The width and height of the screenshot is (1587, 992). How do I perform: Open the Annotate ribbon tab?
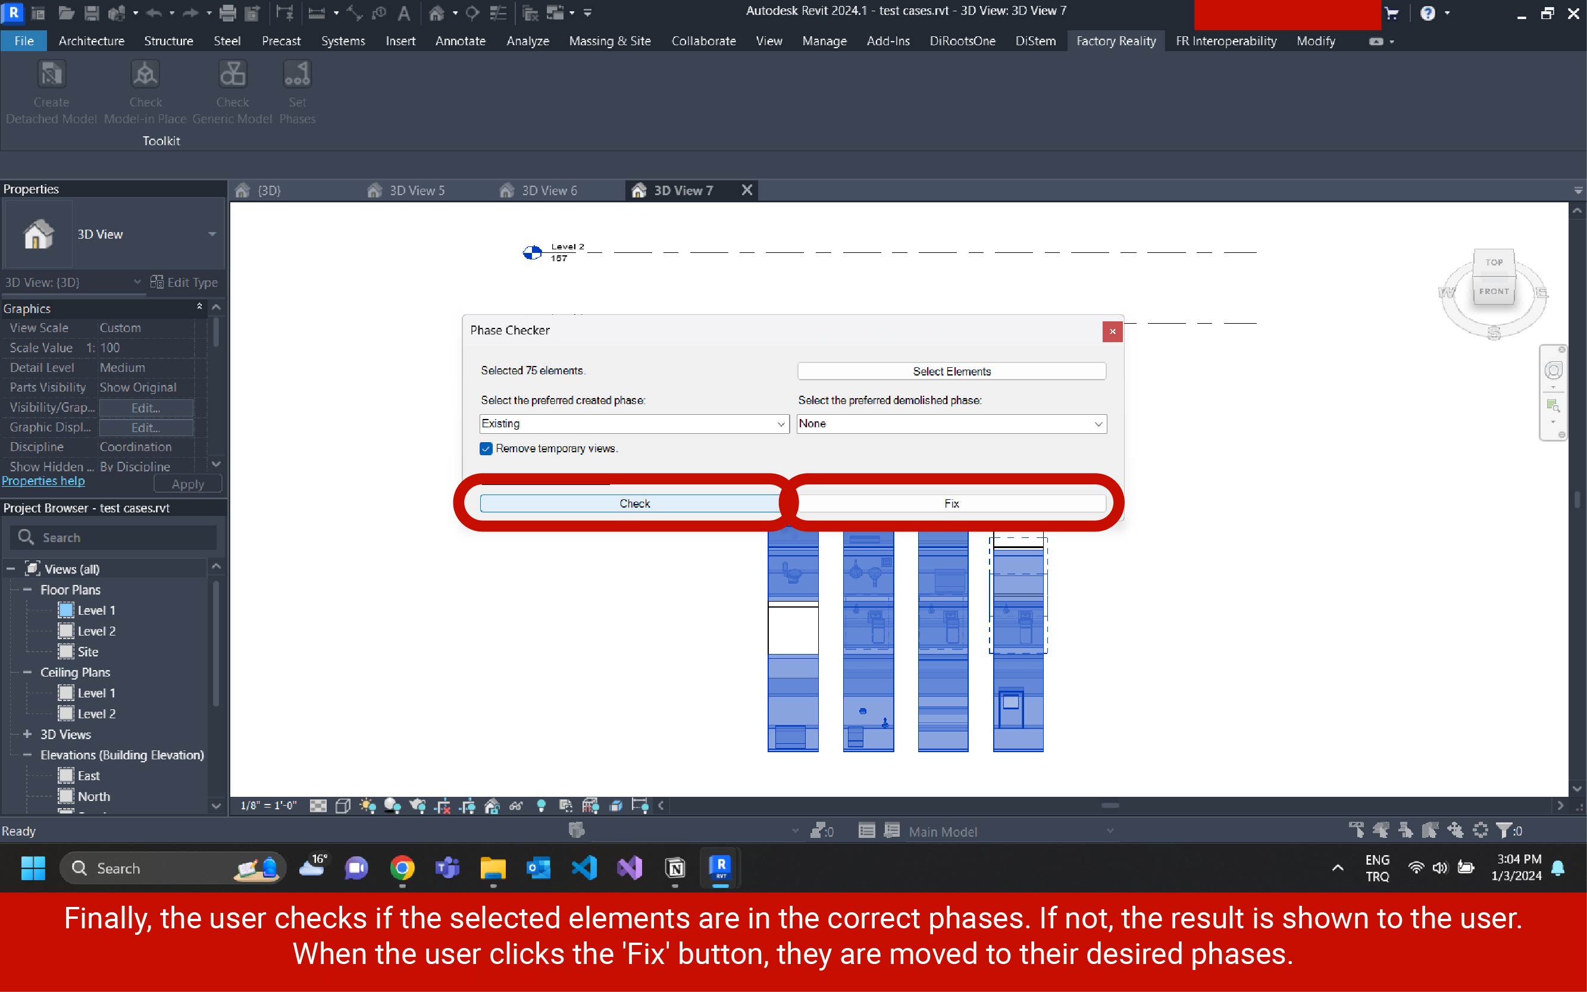(460, 40)
